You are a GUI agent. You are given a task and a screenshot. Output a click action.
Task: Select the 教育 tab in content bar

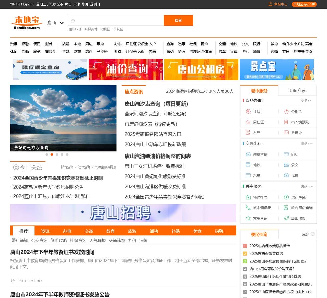110,231
